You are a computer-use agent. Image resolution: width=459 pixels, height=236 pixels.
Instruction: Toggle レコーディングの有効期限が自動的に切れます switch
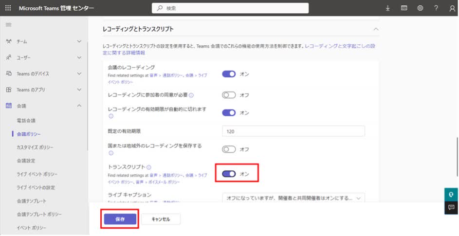[229, 113]
